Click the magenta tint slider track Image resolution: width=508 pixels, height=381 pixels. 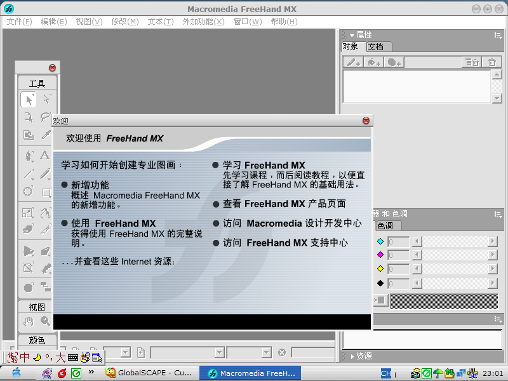(x=455, y=255)
